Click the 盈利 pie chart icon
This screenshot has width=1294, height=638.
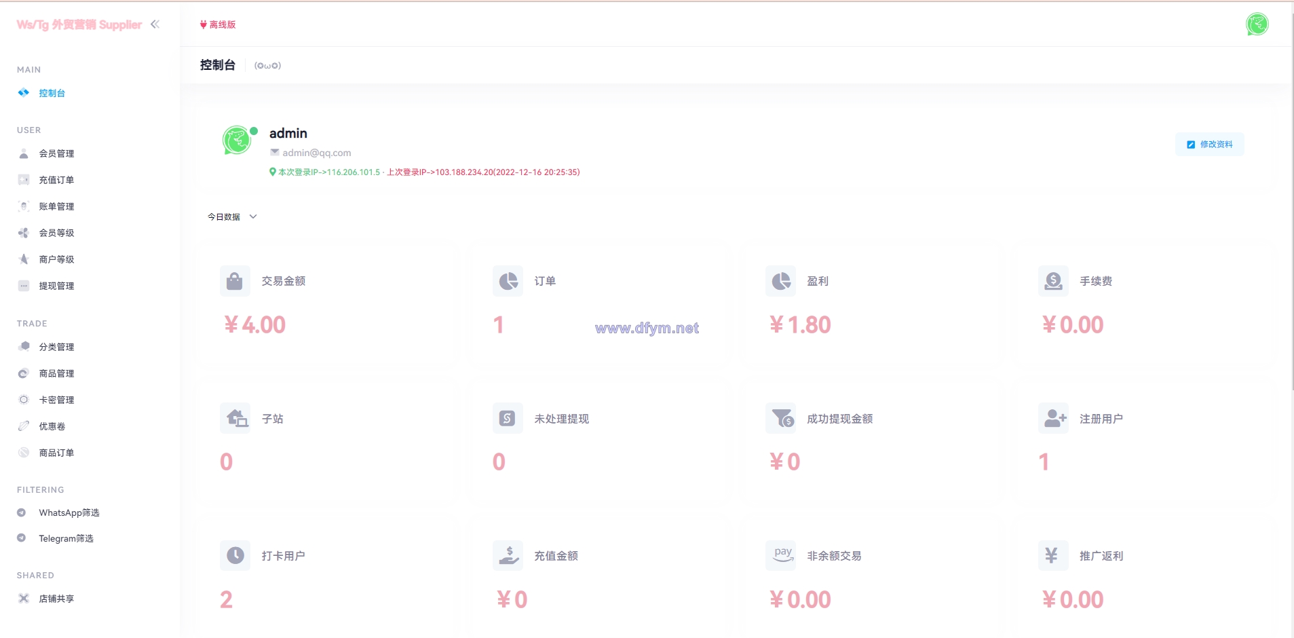(780, 281)
